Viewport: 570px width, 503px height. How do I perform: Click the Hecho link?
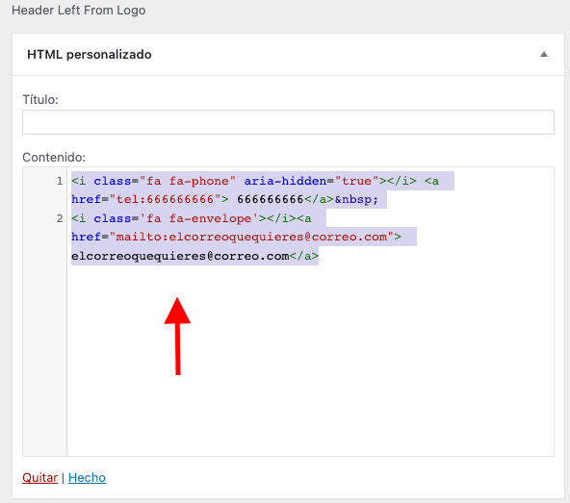[87, 478]
